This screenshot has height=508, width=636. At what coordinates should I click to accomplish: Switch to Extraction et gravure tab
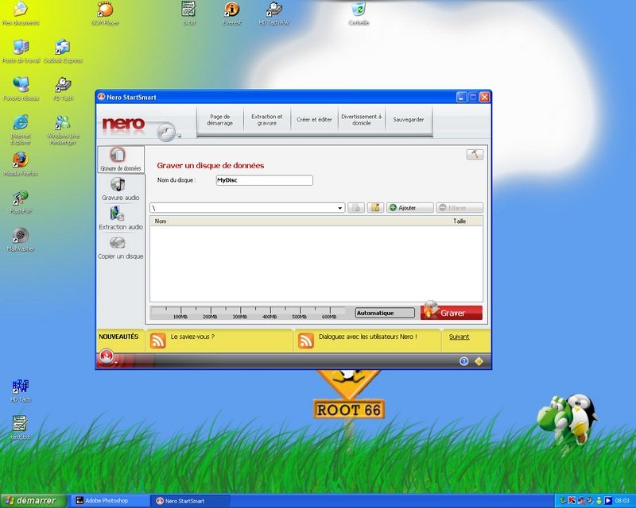pyautogui.click(x=267, y=120)
